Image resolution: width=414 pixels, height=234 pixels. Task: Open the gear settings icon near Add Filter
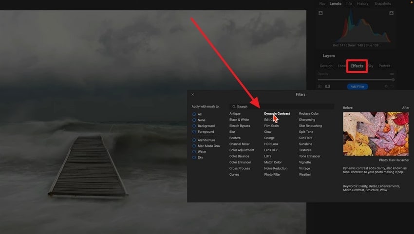386,86
